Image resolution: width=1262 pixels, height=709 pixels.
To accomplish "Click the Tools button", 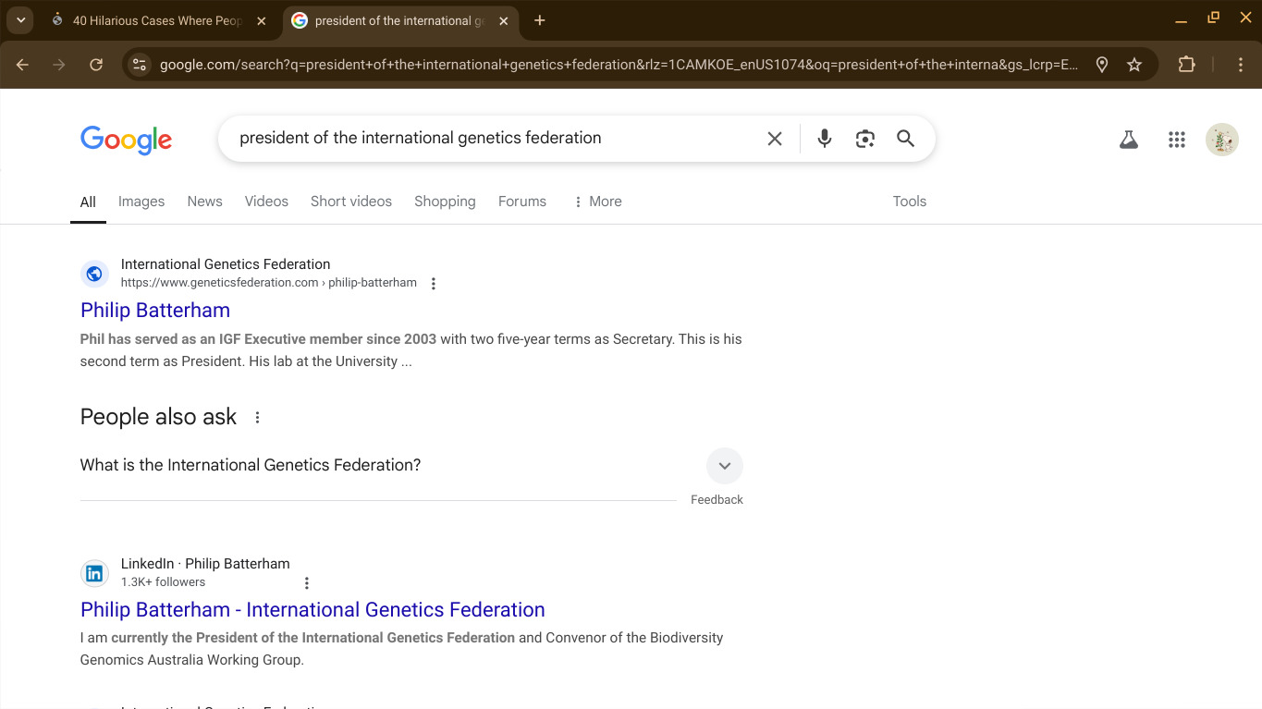I will tap(909, 202).
